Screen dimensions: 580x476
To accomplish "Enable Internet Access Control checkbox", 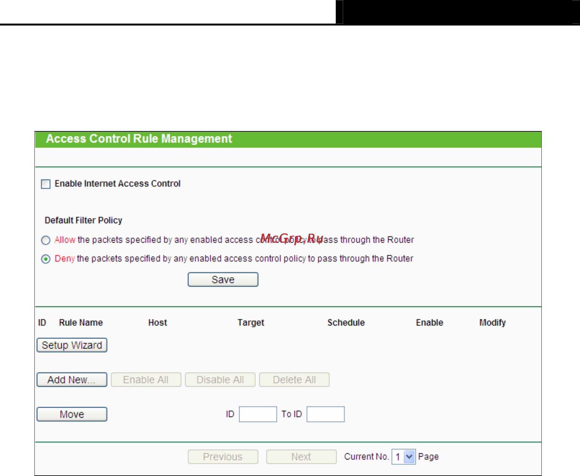I will coord(46,184).
